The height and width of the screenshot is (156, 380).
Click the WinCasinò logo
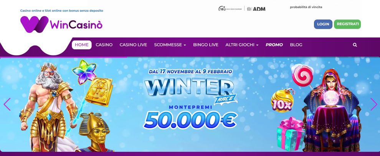(61, 24)
